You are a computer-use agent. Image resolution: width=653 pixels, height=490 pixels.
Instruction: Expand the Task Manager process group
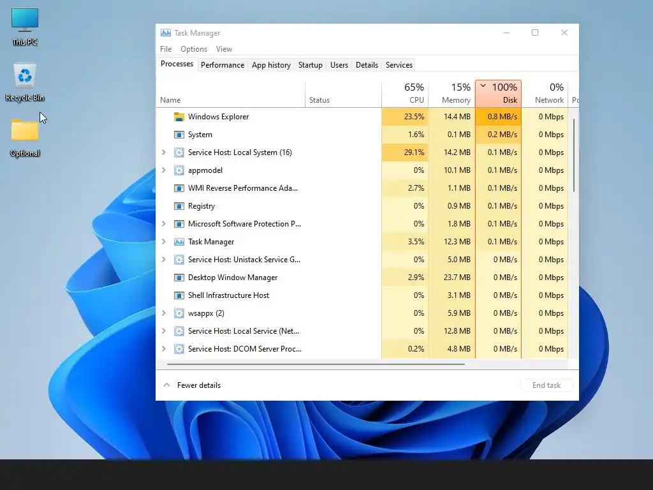[164, 242]
